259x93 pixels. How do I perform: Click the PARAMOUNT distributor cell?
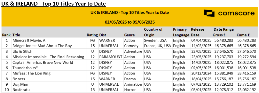click(x=111, y=57)
